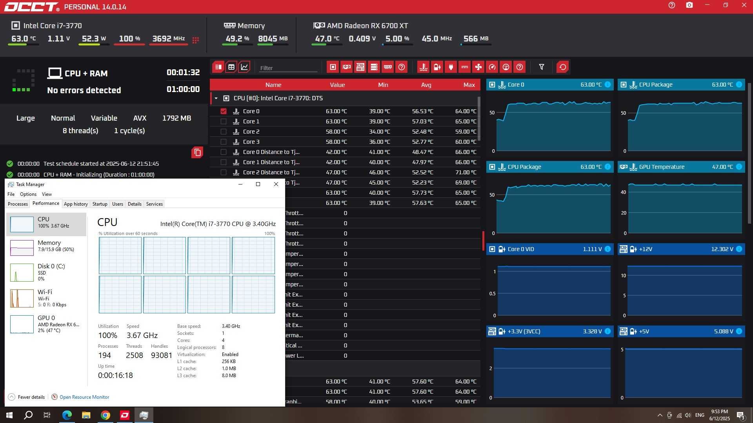The height and width of the screenshot is (423, 753).
Task: Switch to Details tab in Task Manager
Action: (135, 204)
